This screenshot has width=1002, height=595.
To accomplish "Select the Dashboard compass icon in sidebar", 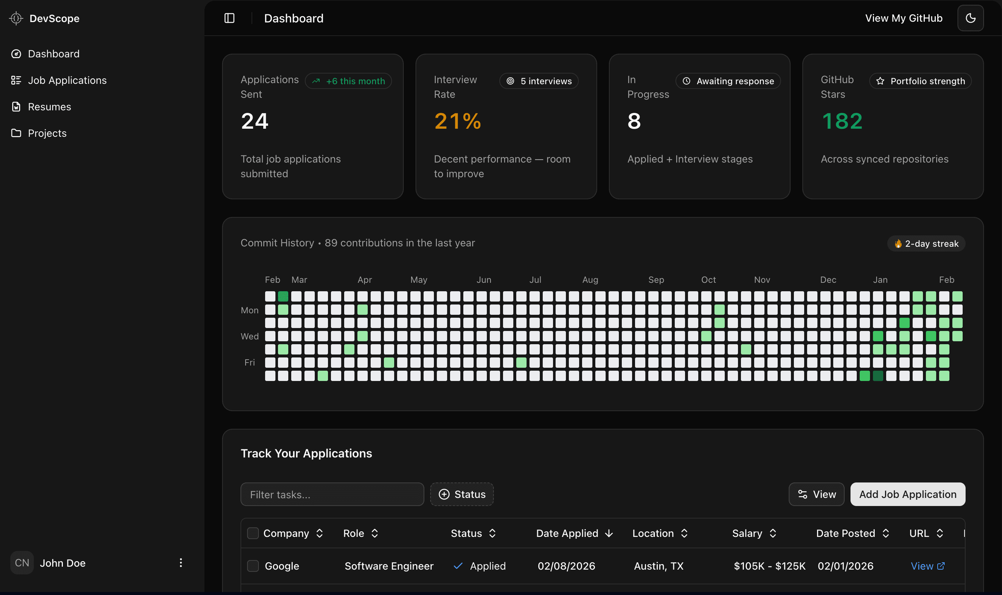I will [x=17, y=53].
